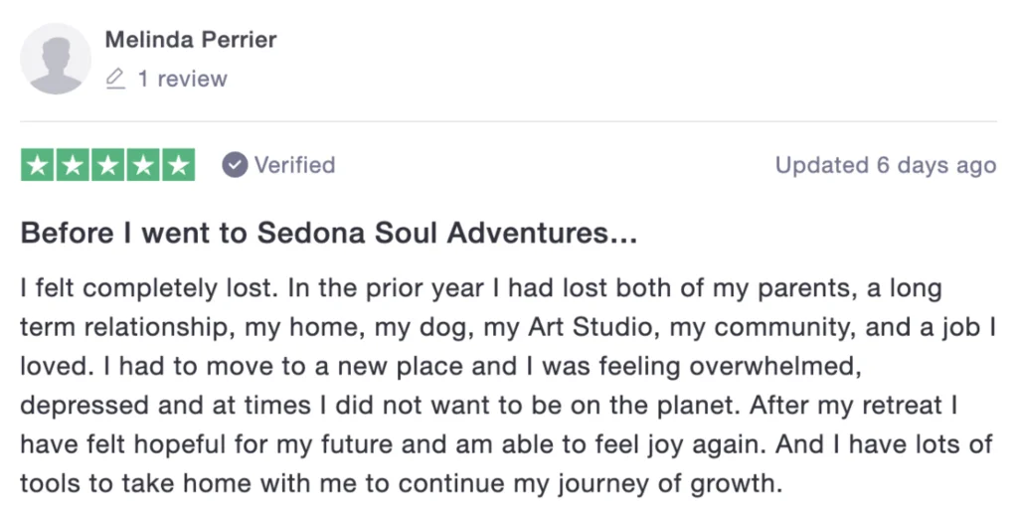Click the pencil icon beside review count
Viewport: 1018px width, 516px height.
point(116,79)
